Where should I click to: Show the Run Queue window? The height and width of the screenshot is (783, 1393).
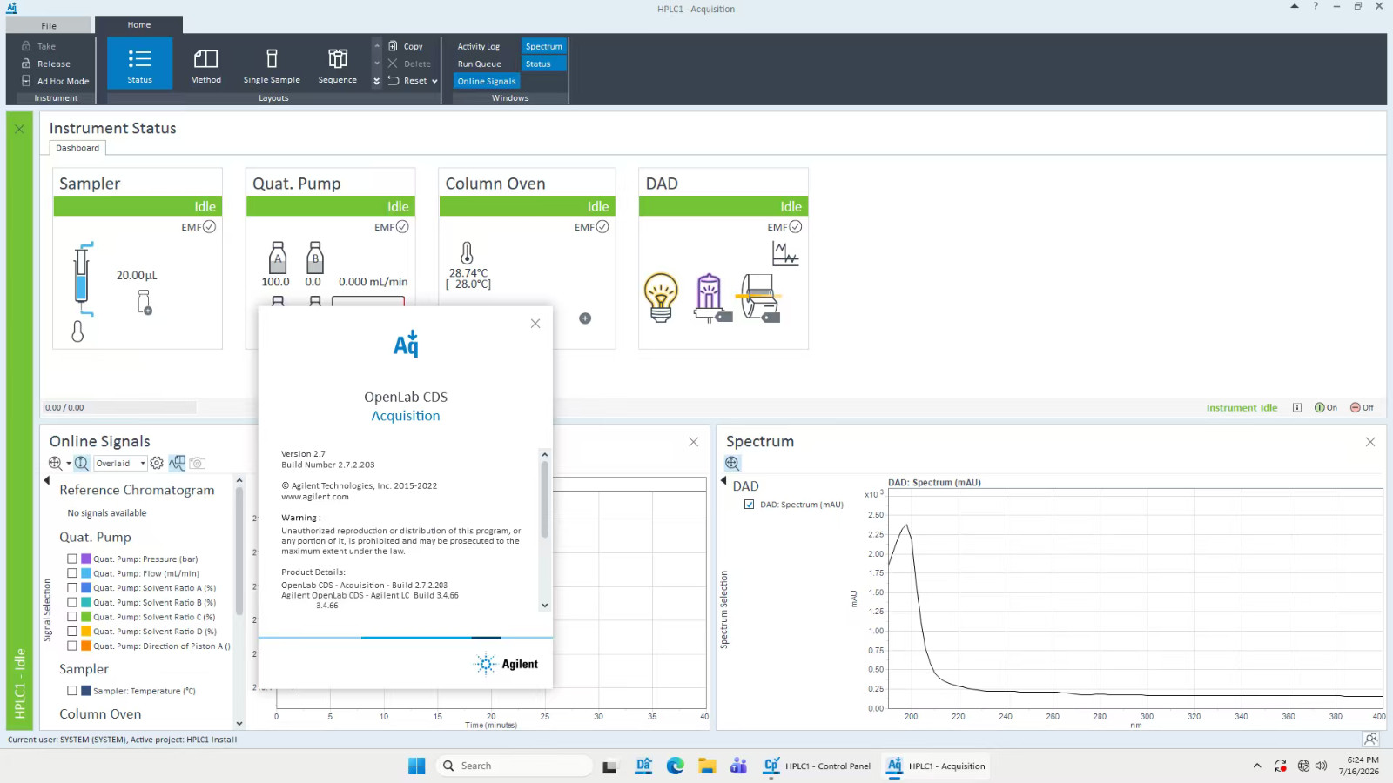480,64
